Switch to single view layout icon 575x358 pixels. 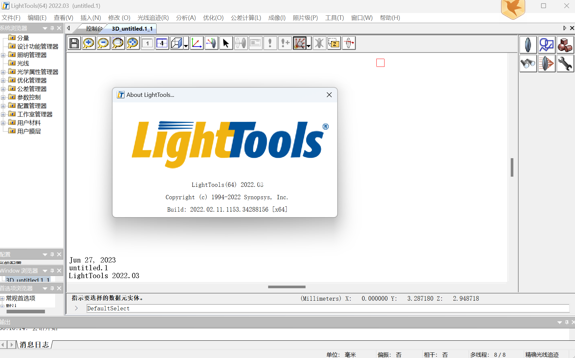tap(147, 43)
